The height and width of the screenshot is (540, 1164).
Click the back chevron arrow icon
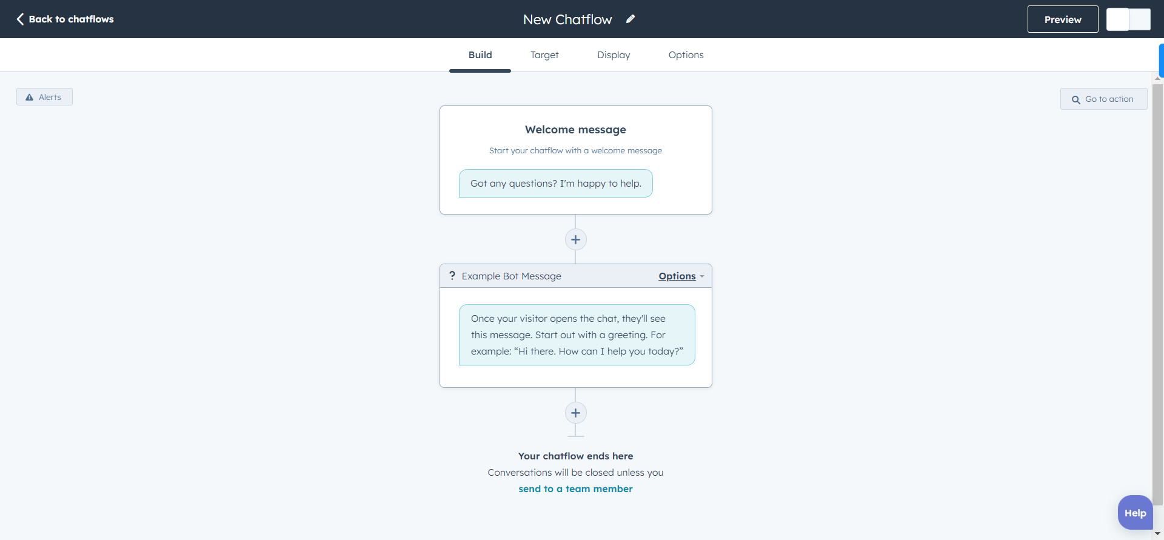(x=20, y=19)
